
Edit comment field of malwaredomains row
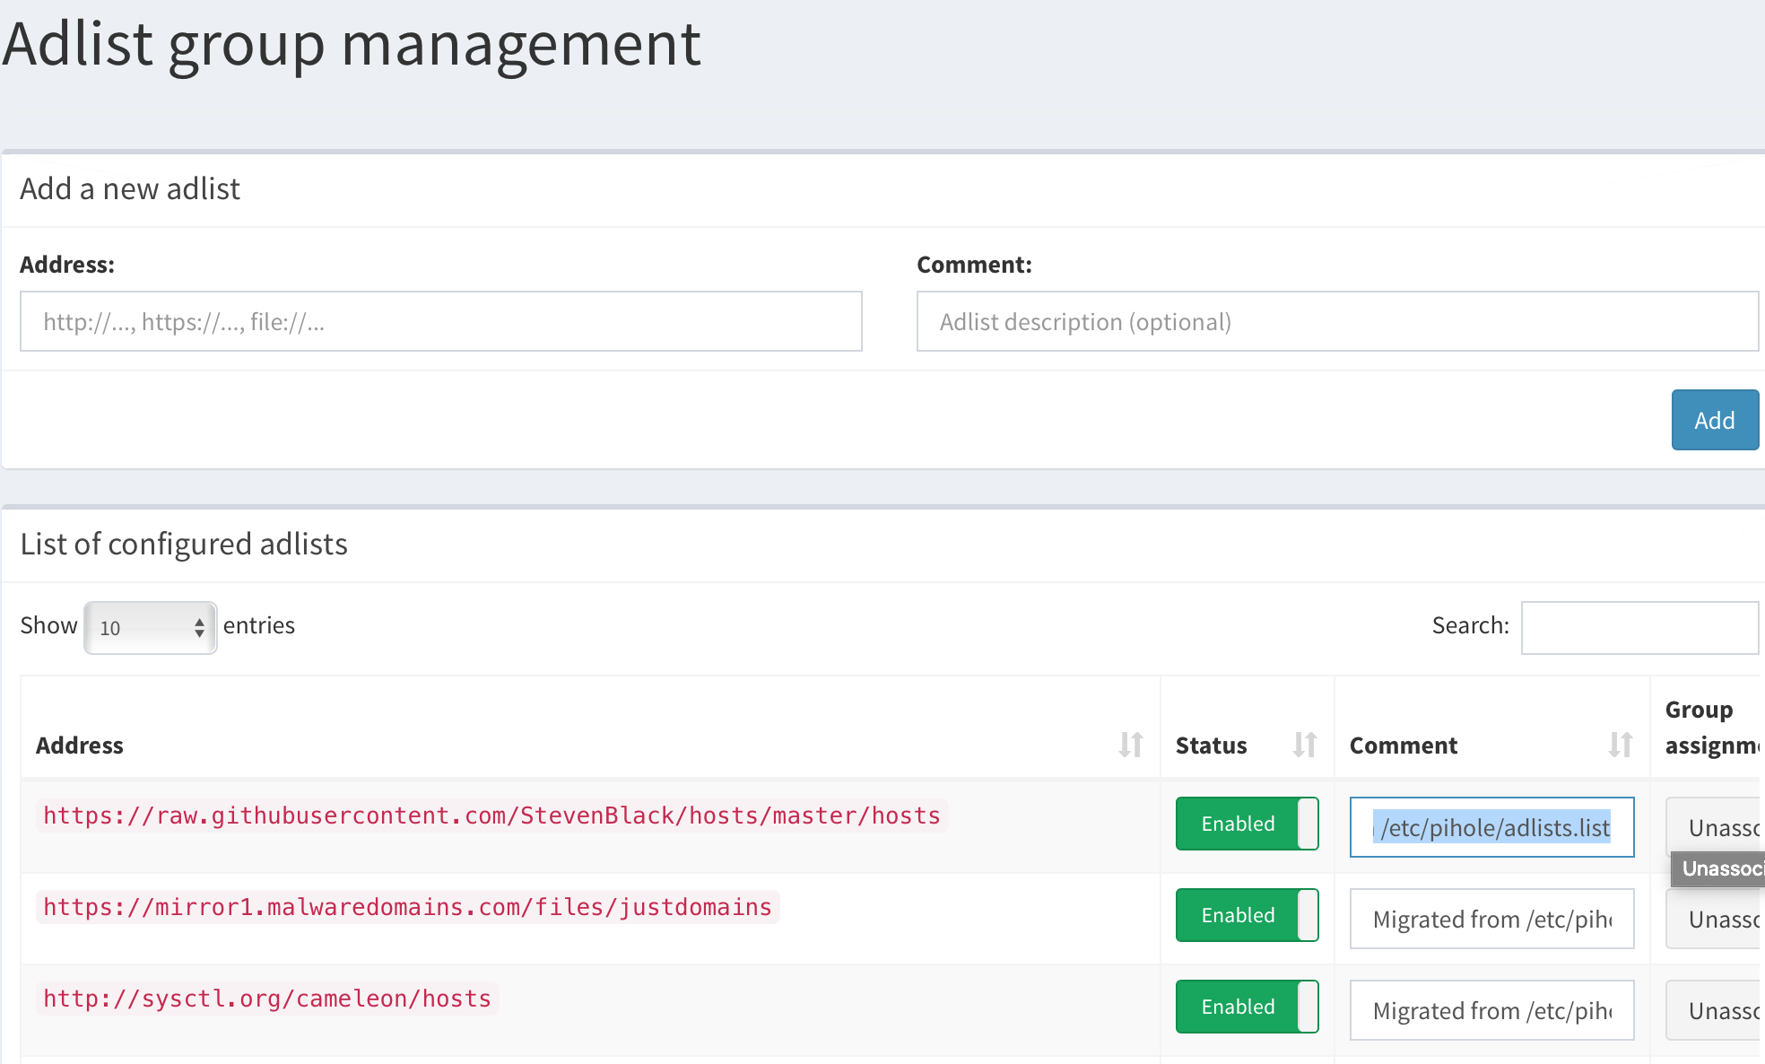(1491, 920)
